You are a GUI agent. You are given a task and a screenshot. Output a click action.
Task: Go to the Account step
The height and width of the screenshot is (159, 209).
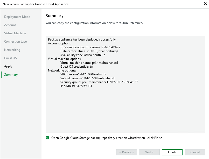click(10, 25)
